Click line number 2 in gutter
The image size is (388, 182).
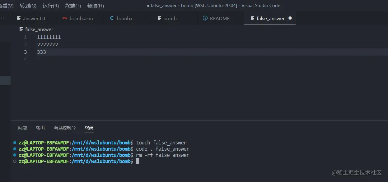(x=26, y=45)
